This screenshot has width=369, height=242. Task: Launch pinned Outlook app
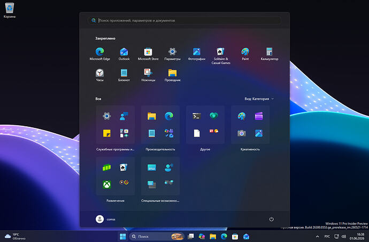coord(124,54)
